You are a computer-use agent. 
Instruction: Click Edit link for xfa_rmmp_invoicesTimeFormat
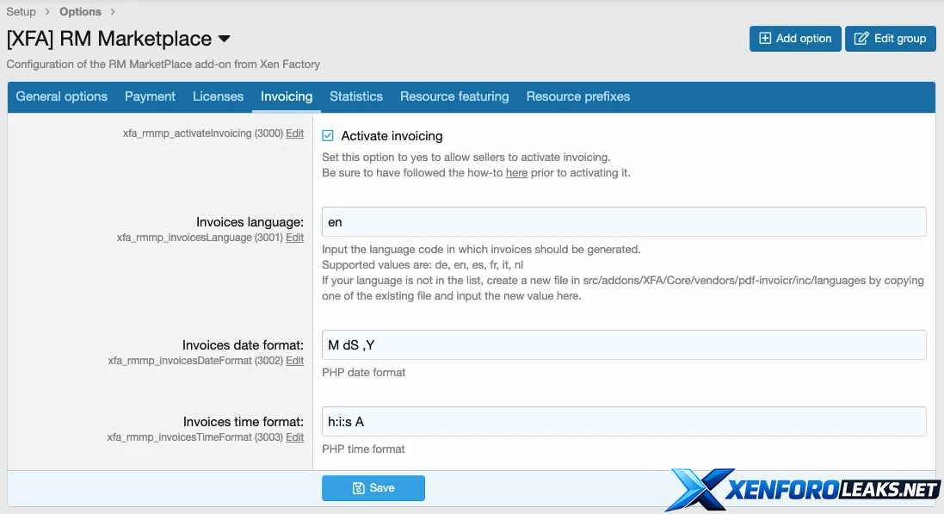[295, 437]
